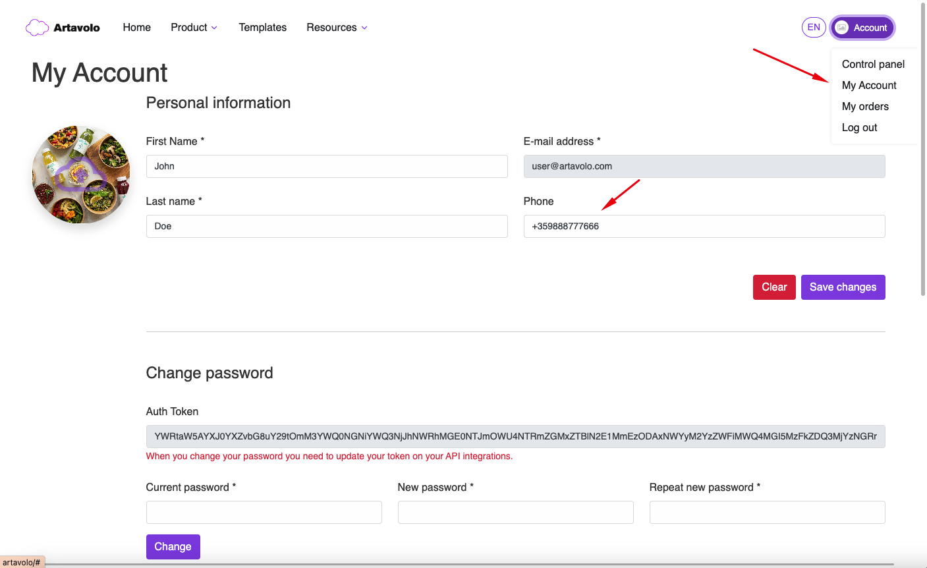This screenshot has height=568, width=927.
Task: Focus the Last name field
Action: (327, 226)
